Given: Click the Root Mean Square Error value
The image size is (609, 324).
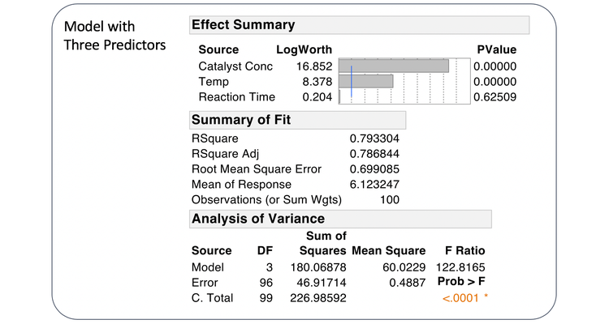Looking at the screenshot, I should tap(374, 169).
